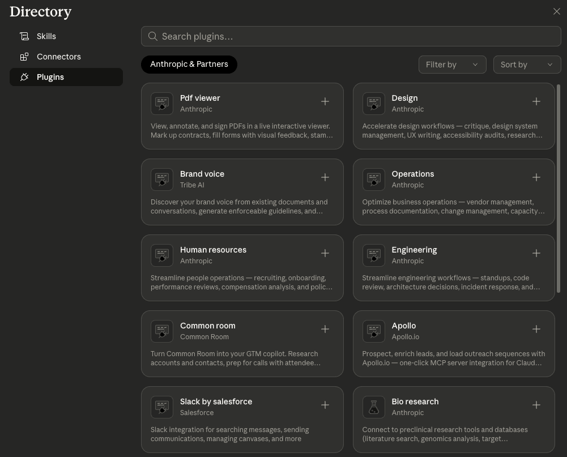Click the Salesforce publisher text
Screen dimensions: 567x457
(197, 413)
